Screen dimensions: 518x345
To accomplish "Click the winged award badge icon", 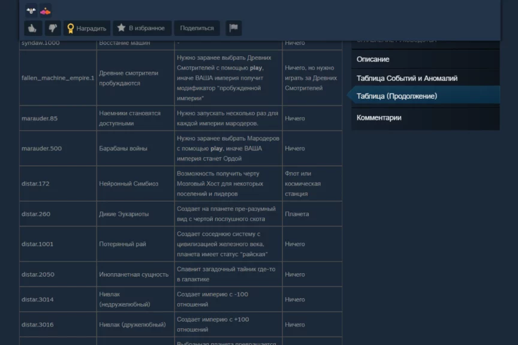I will point(31,10).
